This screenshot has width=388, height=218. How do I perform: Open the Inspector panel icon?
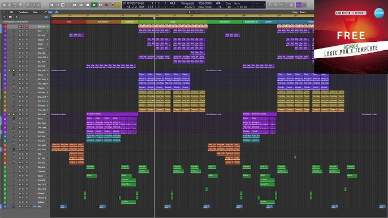10,5
